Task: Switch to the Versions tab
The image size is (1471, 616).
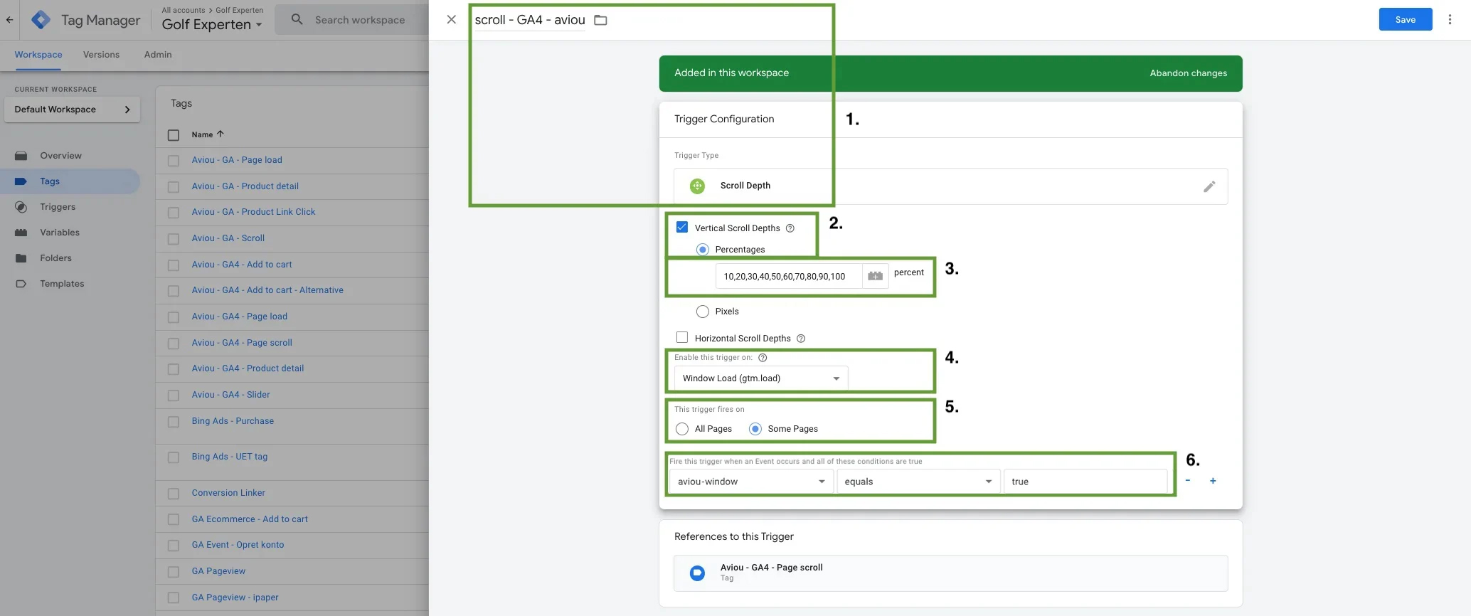Action: click(101, 55)
